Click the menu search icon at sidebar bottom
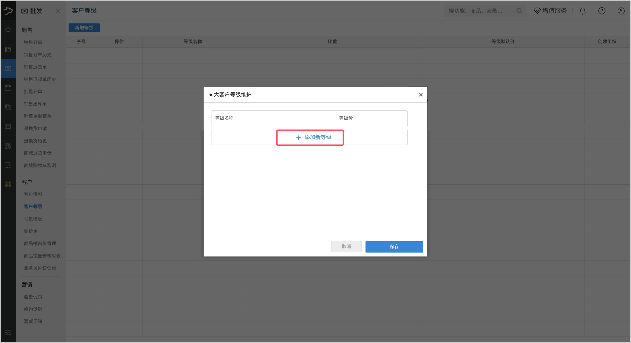This screenshot has width=631, height=343. 8,333
